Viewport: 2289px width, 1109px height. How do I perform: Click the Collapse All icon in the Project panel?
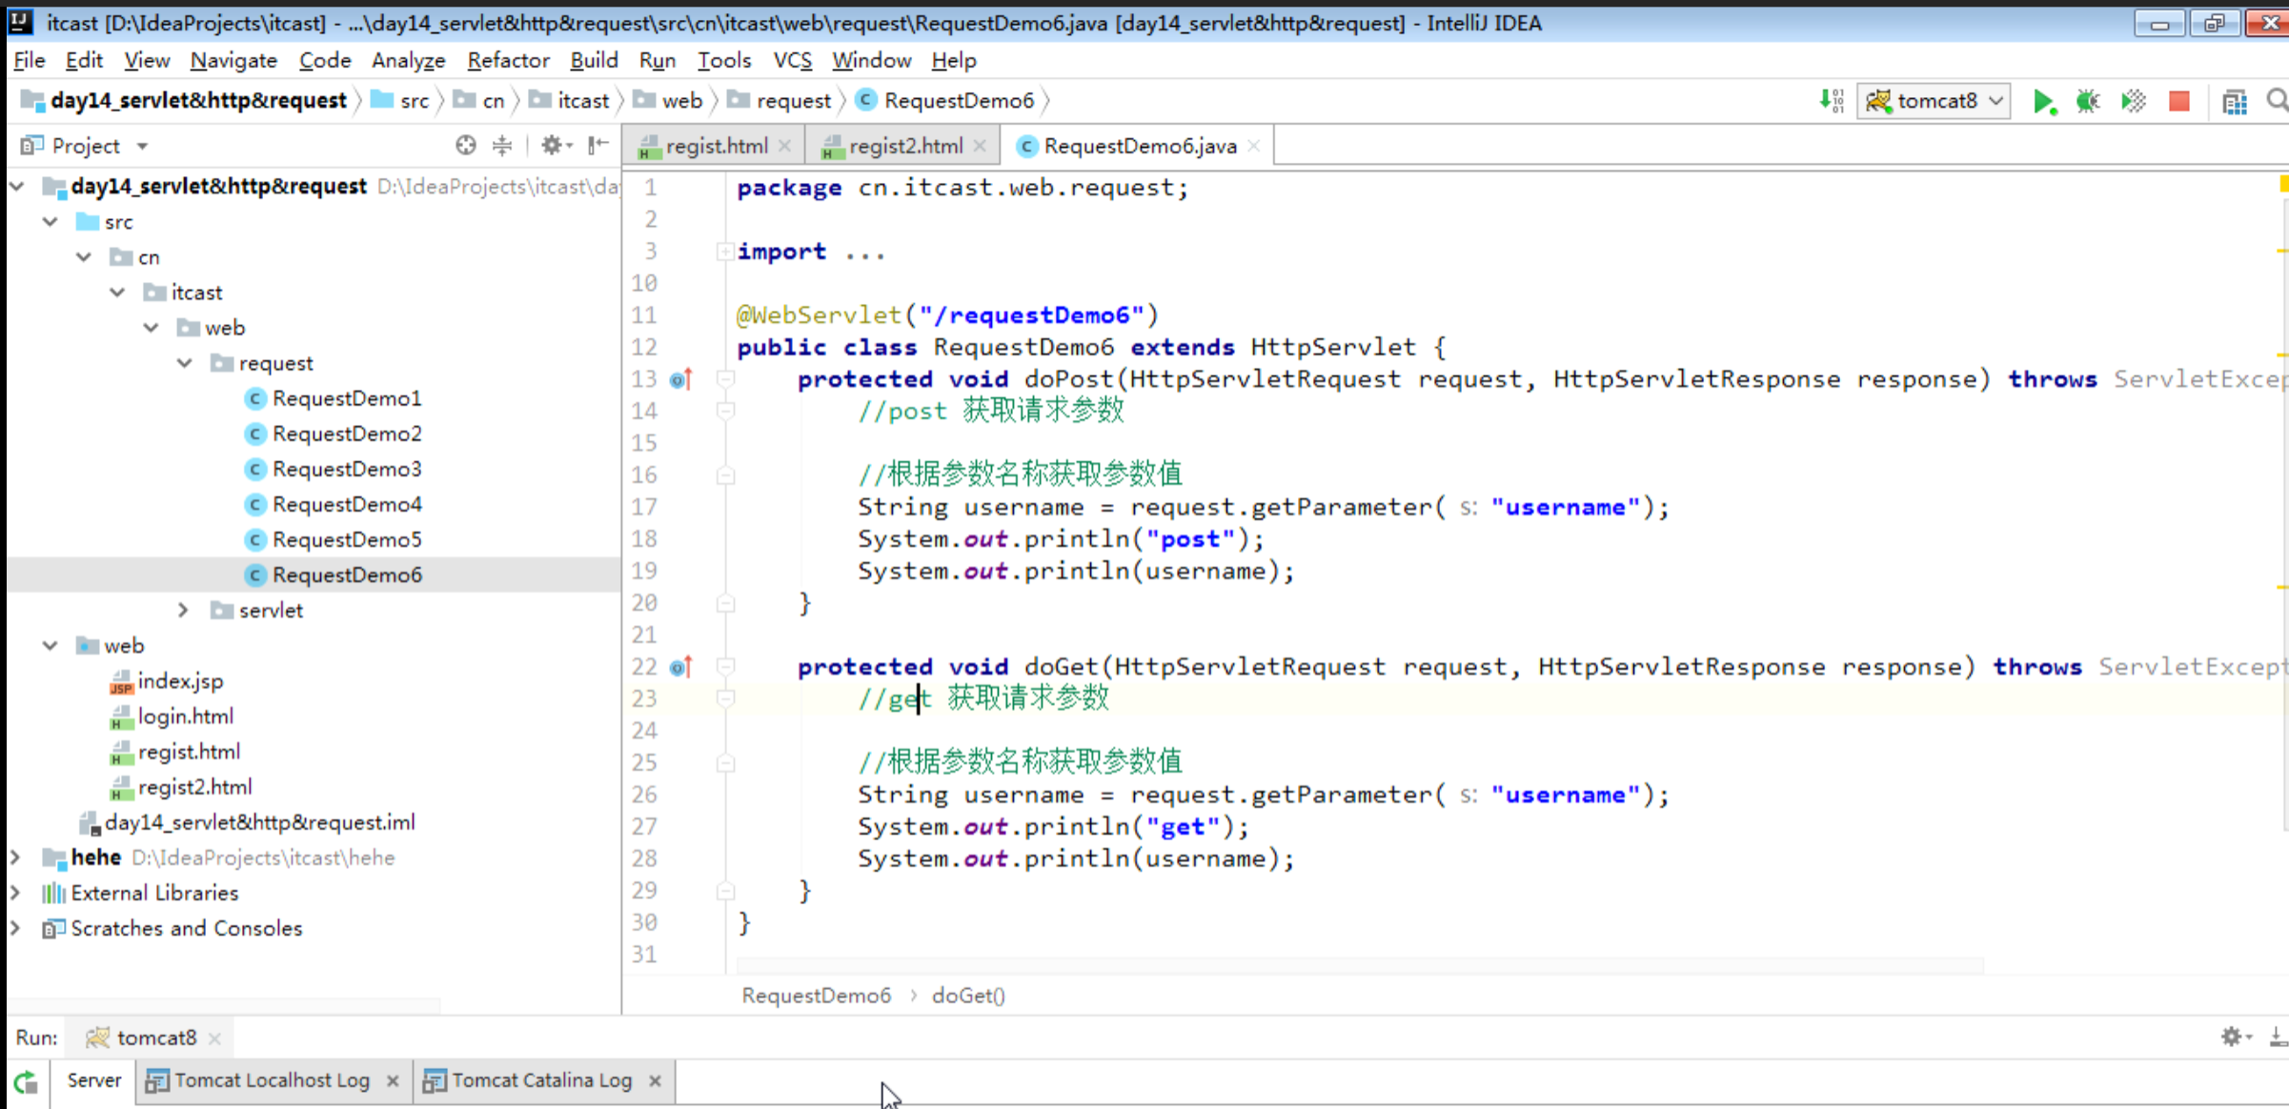coord(502,145)
